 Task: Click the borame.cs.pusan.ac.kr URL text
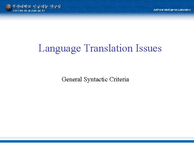click(29, 10)
